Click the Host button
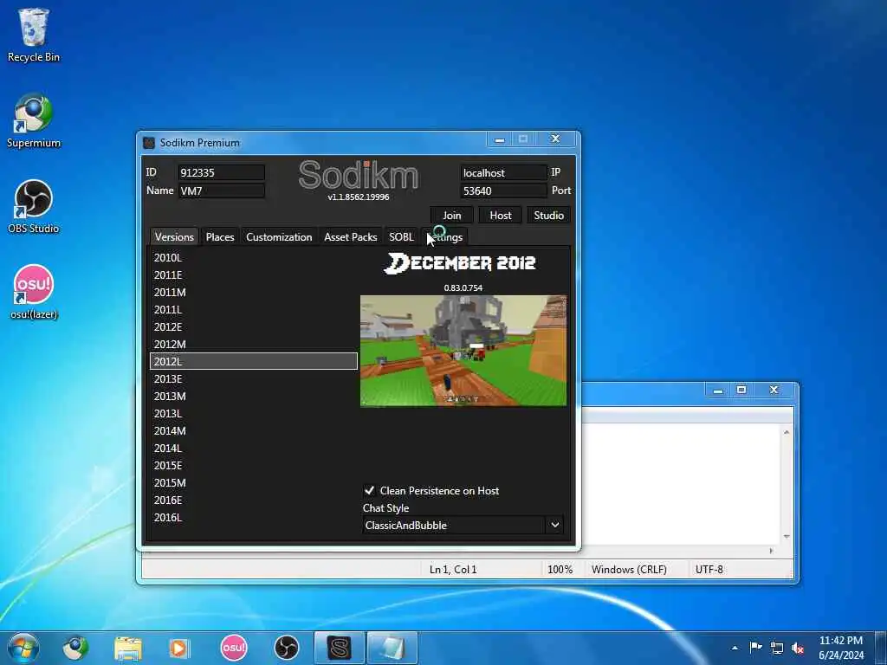 (501, 216)
